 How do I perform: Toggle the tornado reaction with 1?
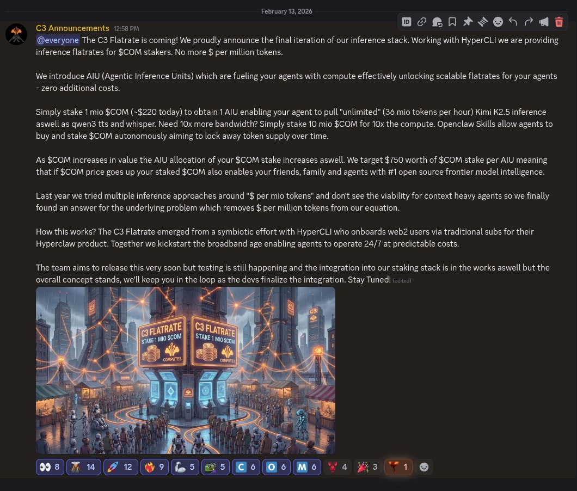[398, 467]
